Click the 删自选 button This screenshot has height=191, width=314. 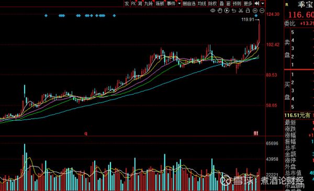(189, 4)
